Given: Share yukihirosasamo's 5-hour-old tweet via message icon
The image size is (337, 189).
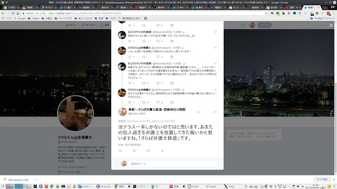Looking at the screenshot, I should pyautogui.click(x=172, y=57).
